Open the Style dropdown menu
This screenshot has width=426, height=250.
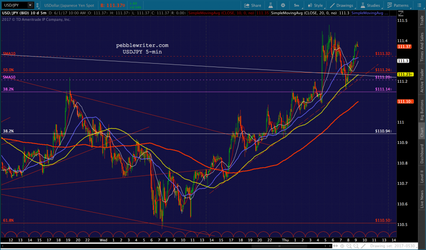(315, 5)
